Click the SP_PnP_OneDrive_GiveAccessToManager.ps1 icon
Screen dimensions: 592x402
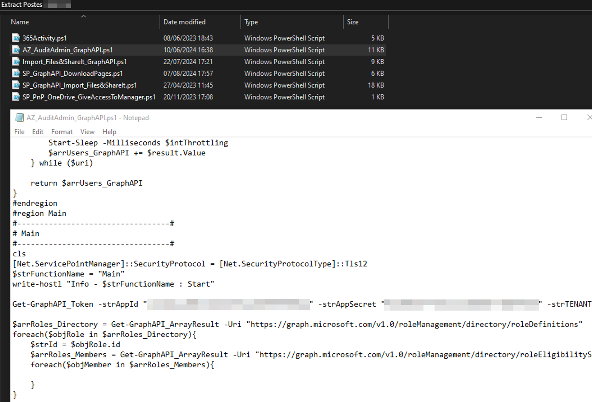(16, 97)
